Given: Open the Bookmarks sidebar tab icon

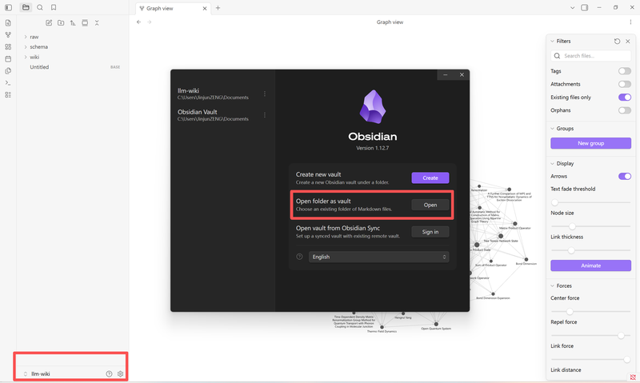Looking at the screenshot, I should (54, 7).
